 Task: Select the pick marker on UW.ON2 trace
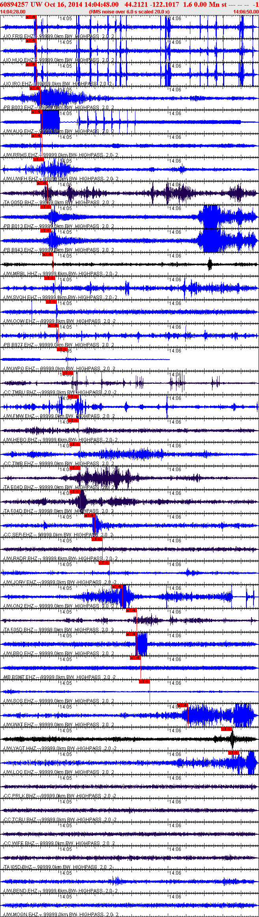coord(117,586)
